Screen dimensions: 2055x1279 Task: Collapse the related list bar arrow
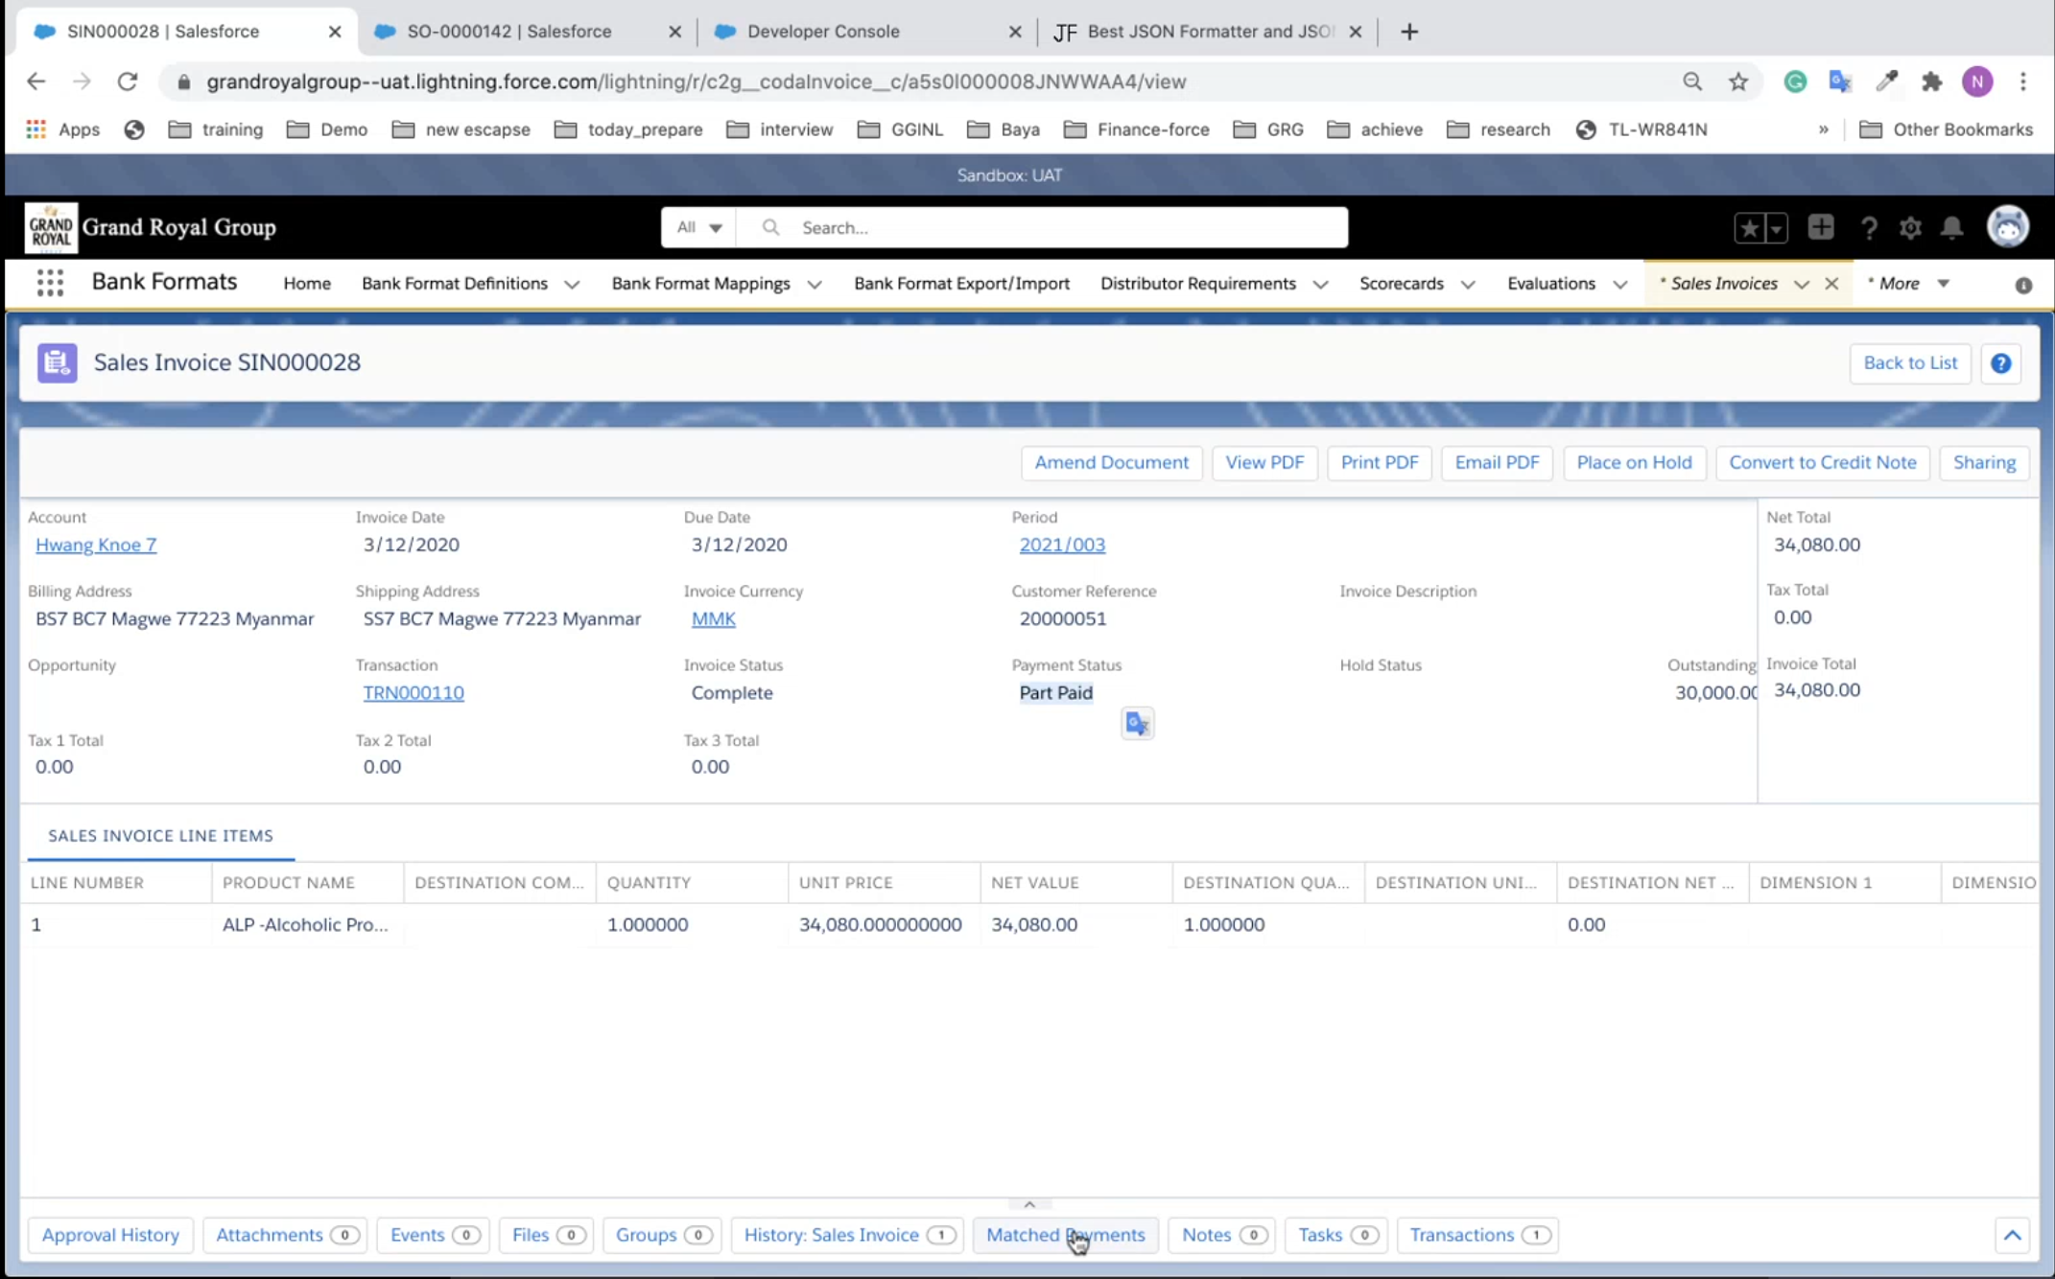click(x=2012, y=1235)
